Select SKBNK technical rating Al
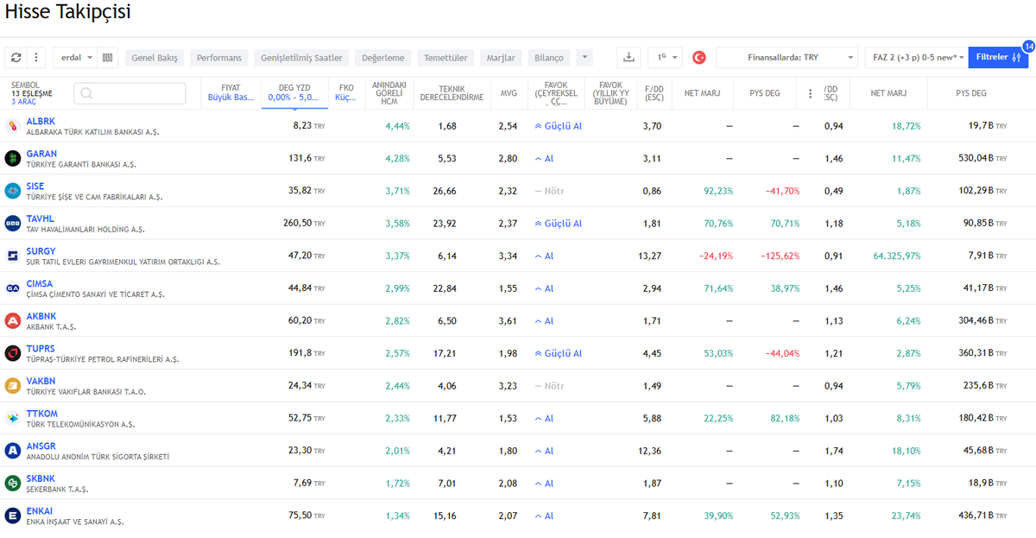1036x538 pixels. click(x=544, y=483)
